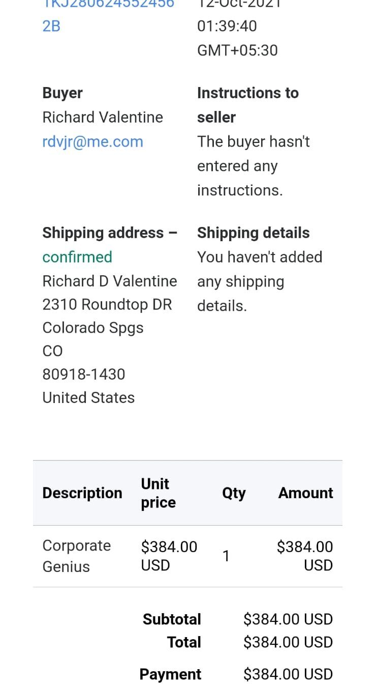Click the ZIP code 80918-1430
Screen dimensions: 375x688
(84, 374)
